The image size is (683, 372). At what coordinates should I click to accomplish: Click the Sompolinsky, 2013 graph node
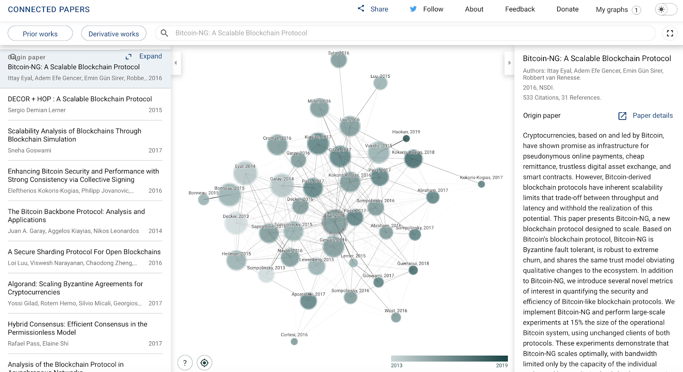point(266,275)
